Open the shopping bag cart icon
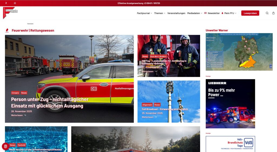277x152 pixels. (x=273, y=13)
